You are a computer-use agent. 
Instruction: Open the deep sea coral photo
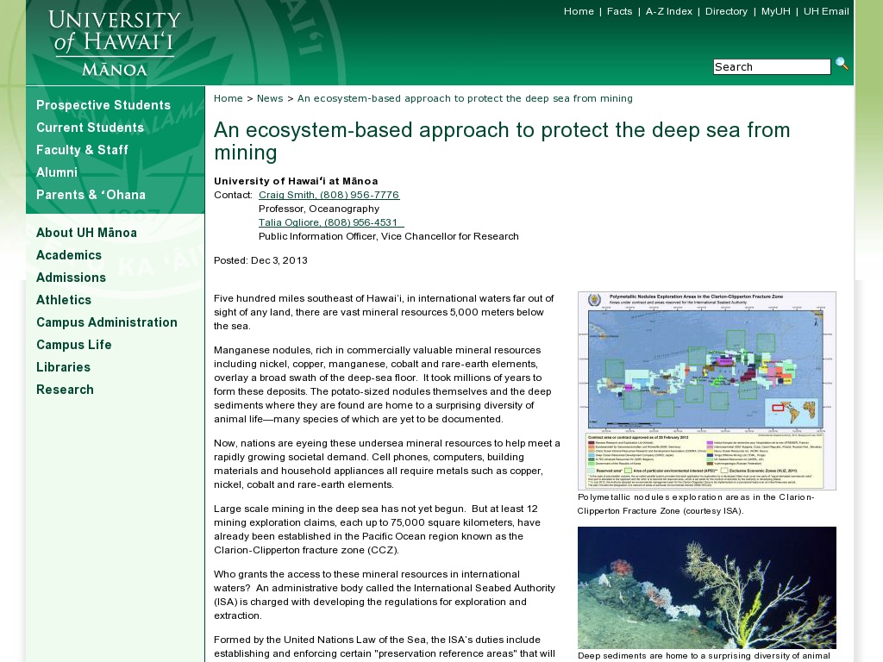[706, 588]
